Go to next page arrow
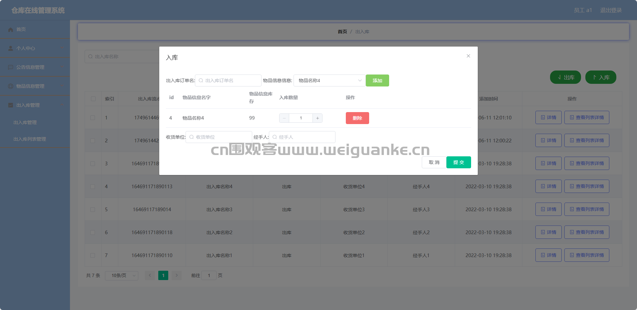 pyautogui.click(x=177, y=275)
